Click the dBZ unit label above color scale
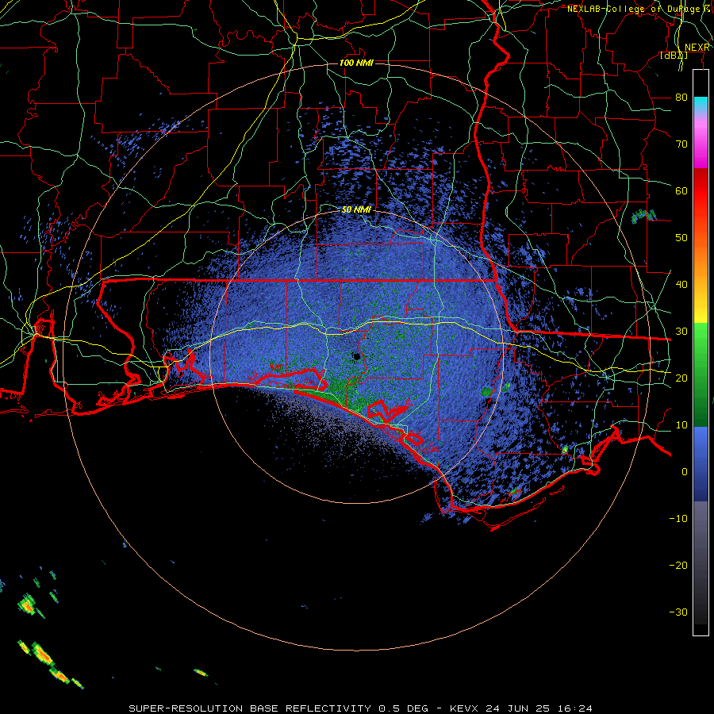Image resolution: width=714 pixels, height=714 pixels. (674, 56)
